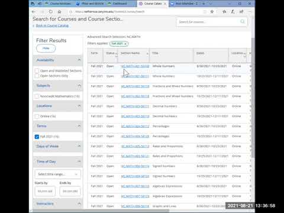This screenshot has width=284, height=213.
Task: Go to browser home page icon
Action: 59,12
